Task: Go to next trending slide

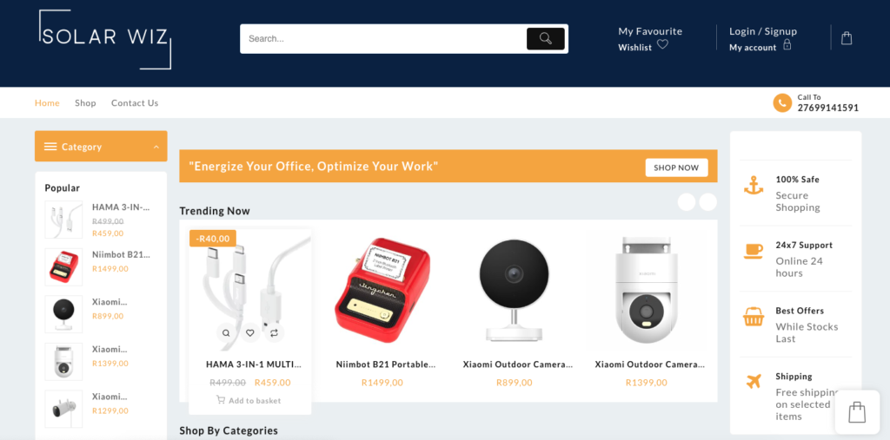Action: [707, 202]
